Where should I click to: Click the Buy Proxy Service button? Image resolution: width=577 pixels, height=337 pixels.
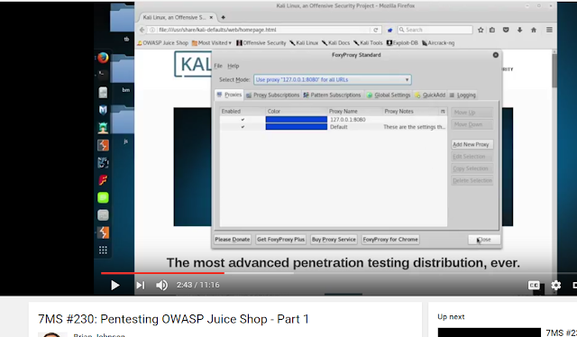pos(334,240)
